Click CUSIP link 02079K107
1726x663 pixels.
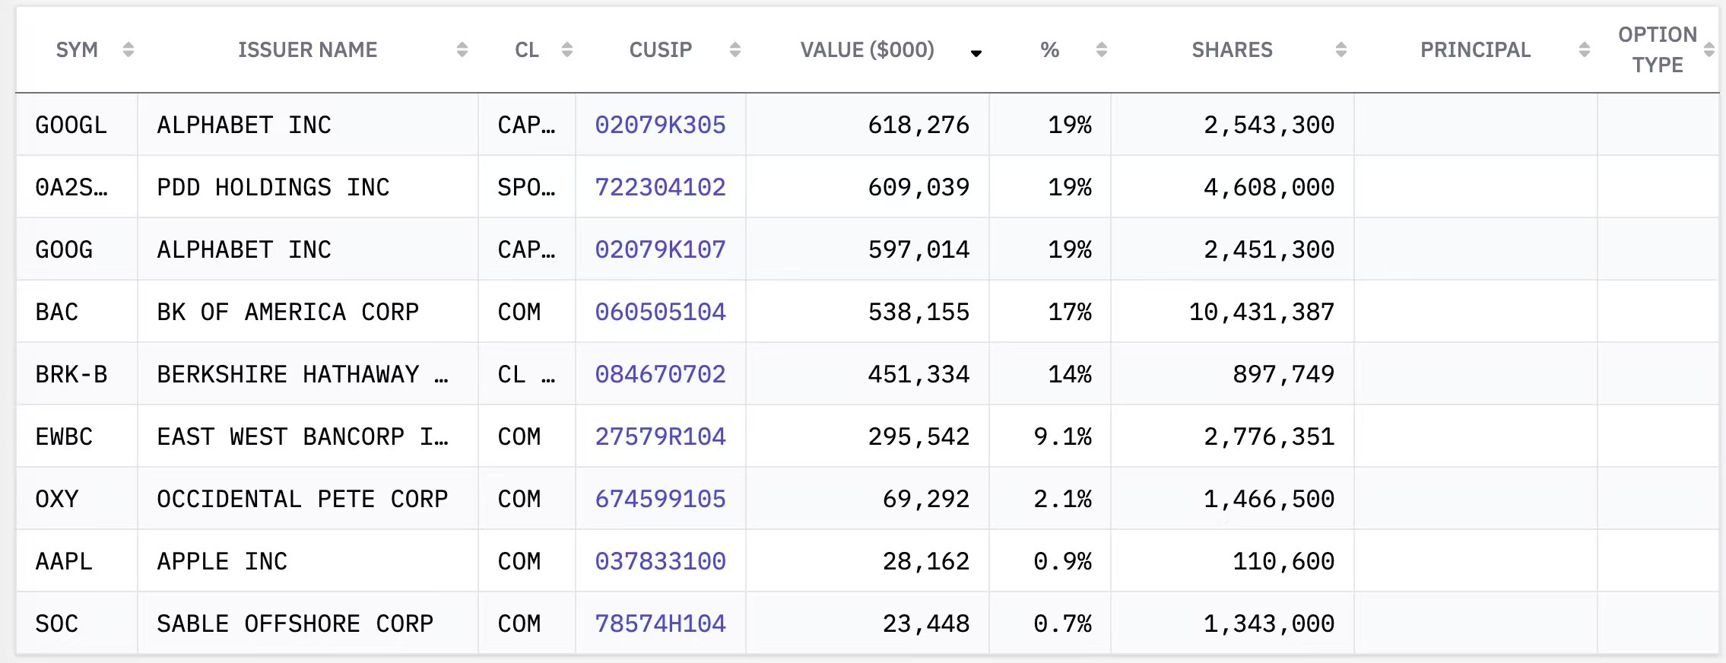point(660,249)
